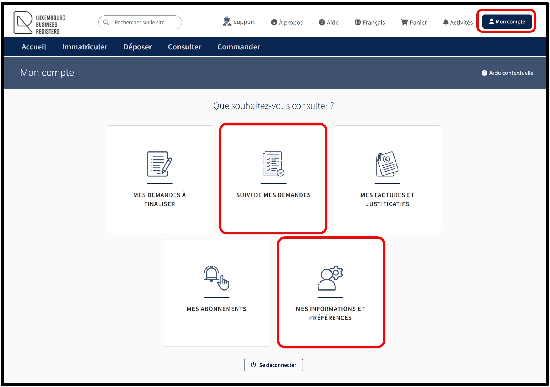Open the Aide contextuelle link
Viewport: 550px width, 387px height.
[507, 73]
